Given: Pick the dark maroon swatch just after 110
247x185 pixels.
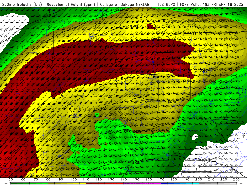Looking at the screenshot, I should [x=89, y=183].
